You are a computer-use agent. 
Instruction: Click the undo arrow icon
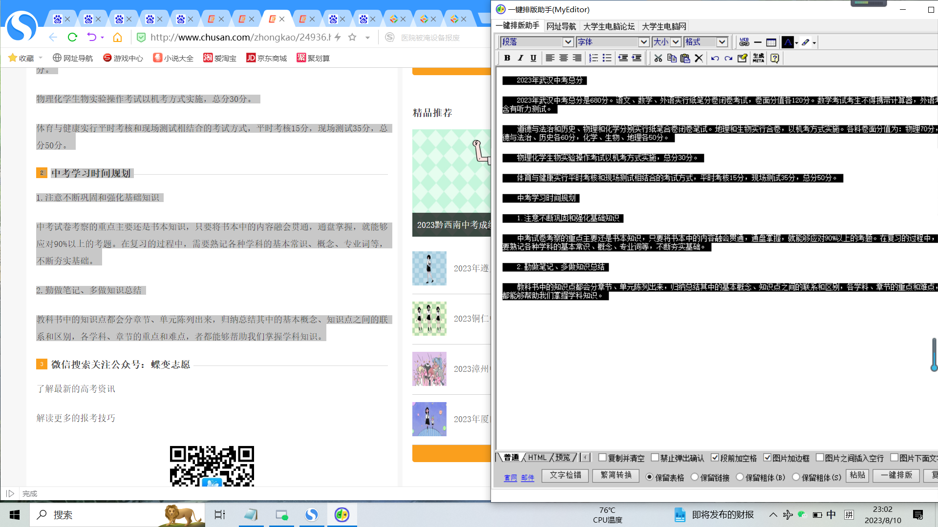click(715, 58)
